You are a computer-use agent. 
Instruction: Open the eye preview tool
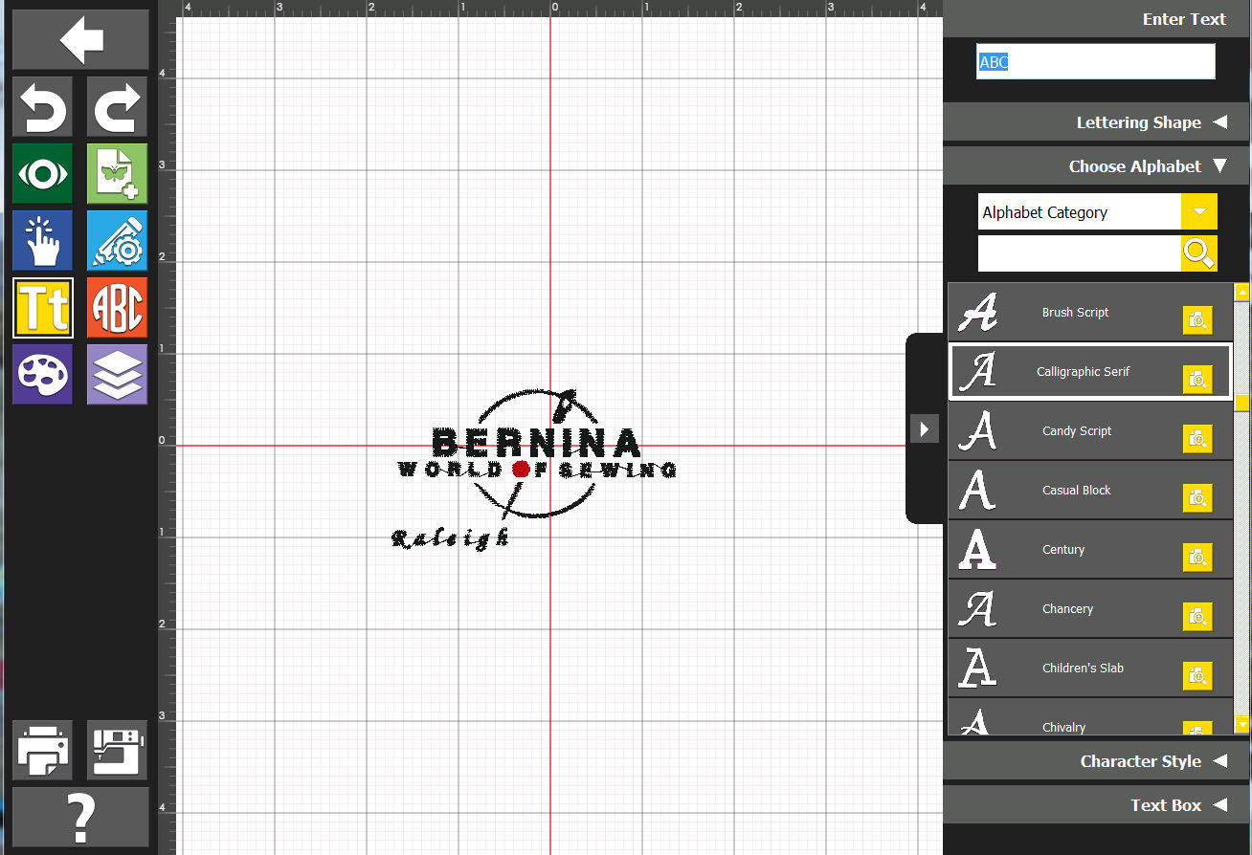(x=42, y=174)
